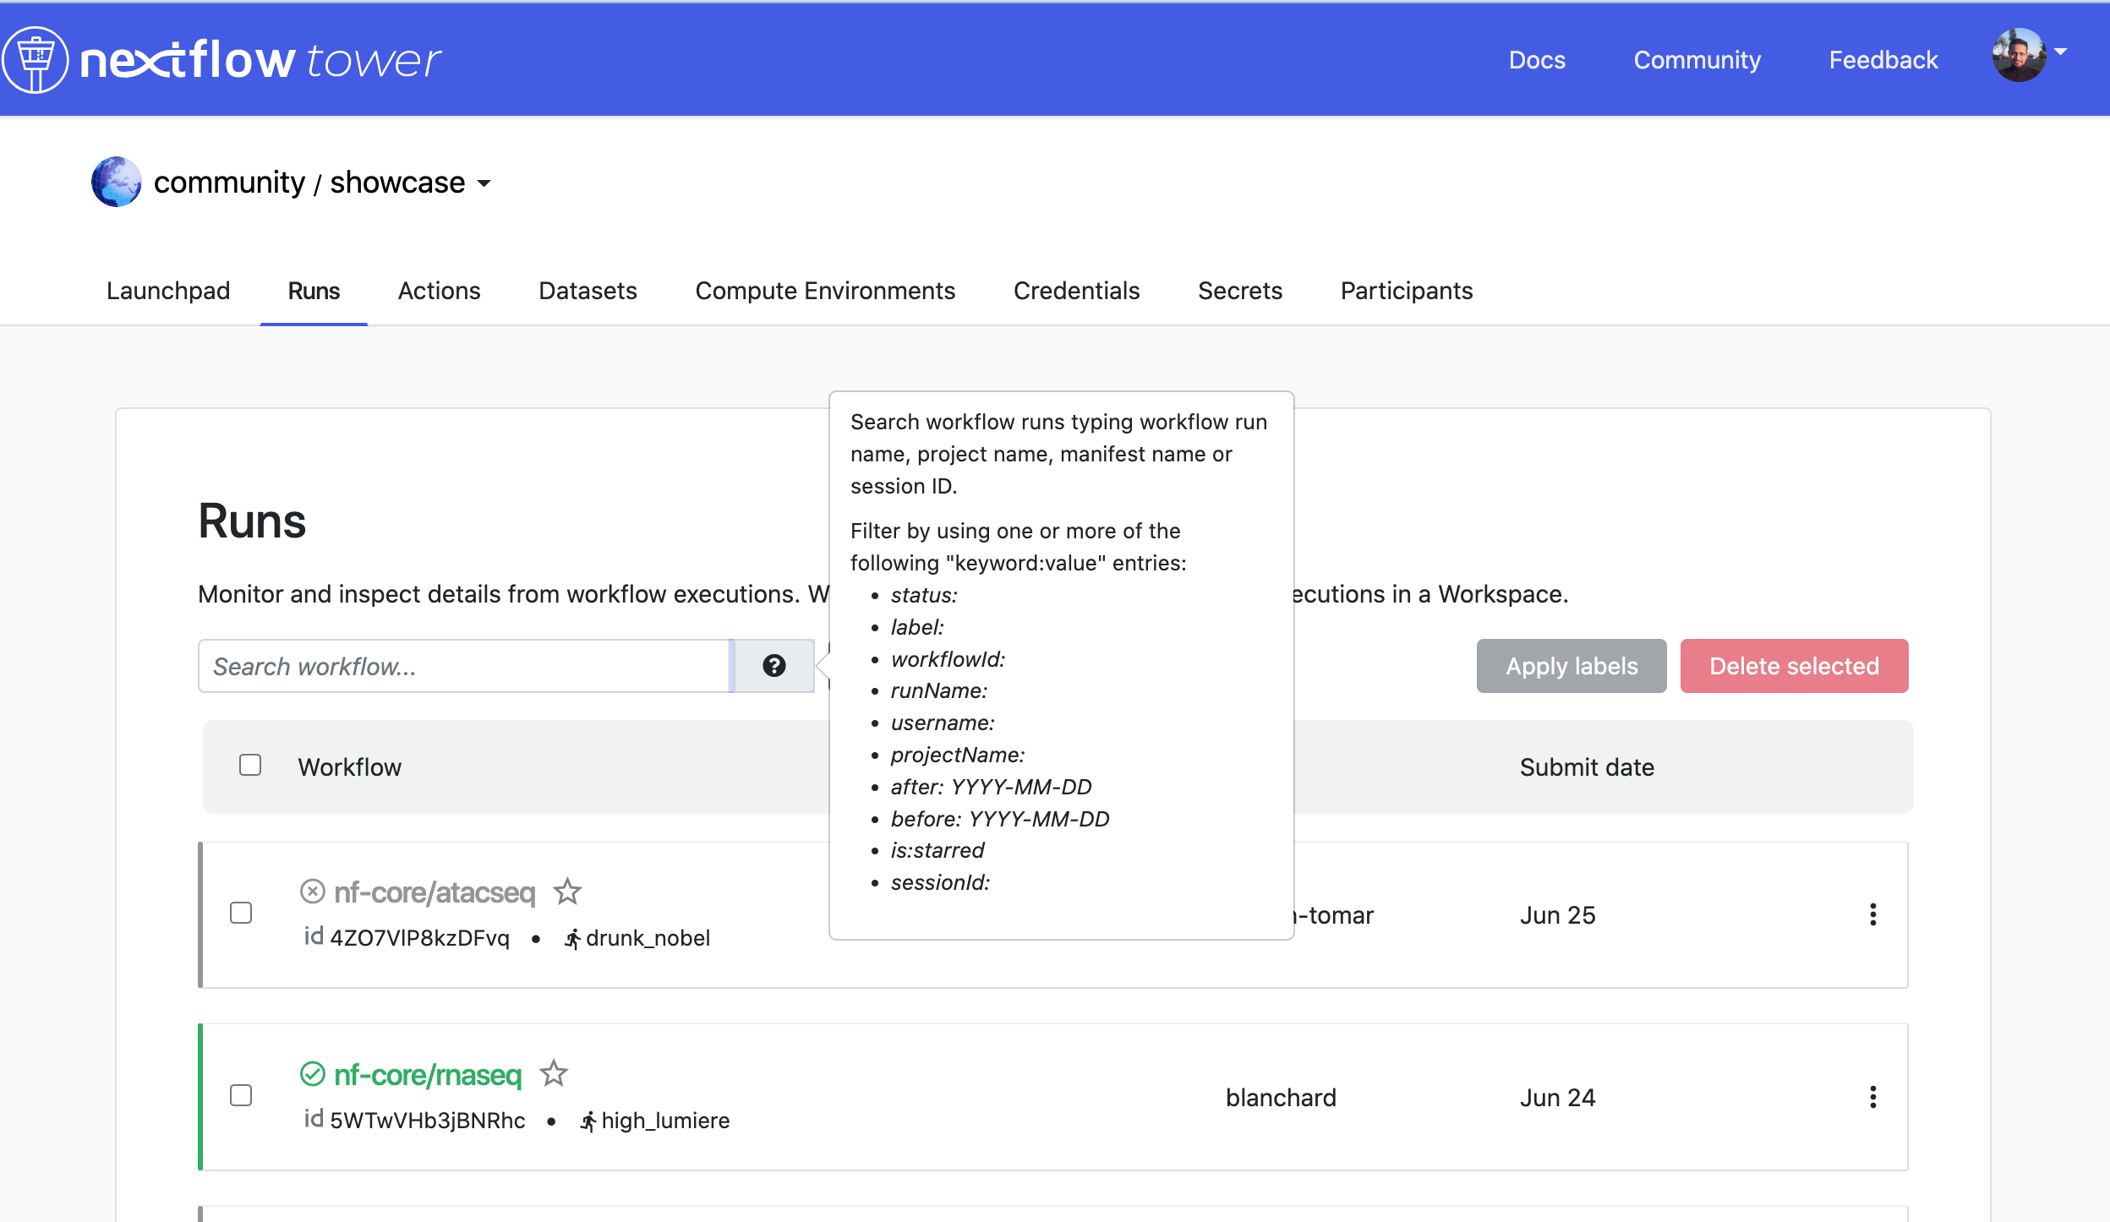Screen dimensions: 2110x1222
Task: Star the nf-core/rnaseq run
Action: pos(554,1073)
